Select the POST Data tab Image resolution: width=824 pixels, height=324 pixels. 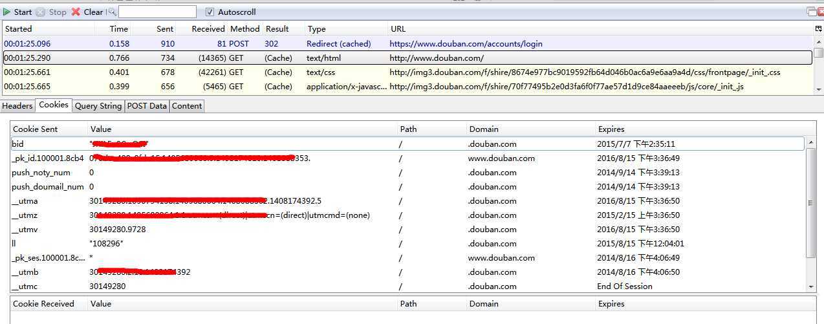[147, 106]
